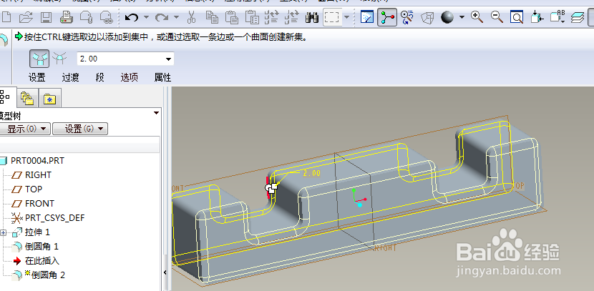Viewport: 594px width, 291px height.
Task: Select the dashed selection box tool
Action: coord(332,17)
